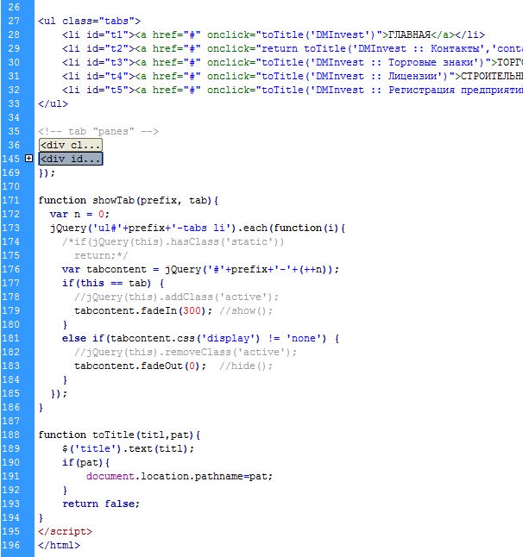The width and height of the screenshot is (523, 557).
Task: Click line number 196 in the gutter
Action: [x=10, y=545]
